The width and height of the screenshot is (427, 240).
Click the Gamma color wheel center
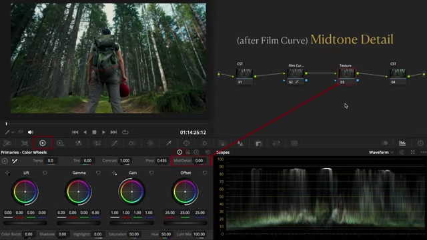coord(79,192)
